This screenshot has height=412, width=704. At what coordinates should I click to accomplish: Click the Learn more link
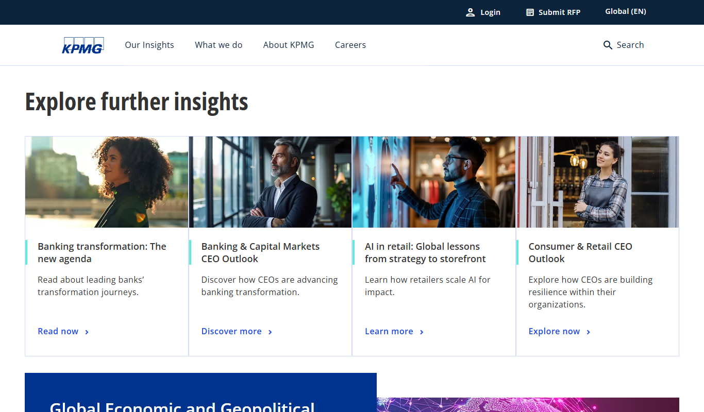tap(389, 331)
